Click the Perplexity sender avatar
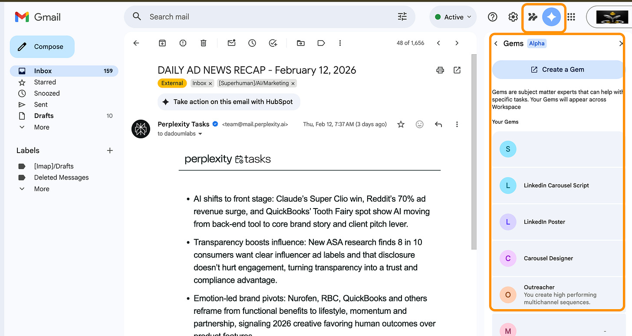 click(x=141, y=129)
